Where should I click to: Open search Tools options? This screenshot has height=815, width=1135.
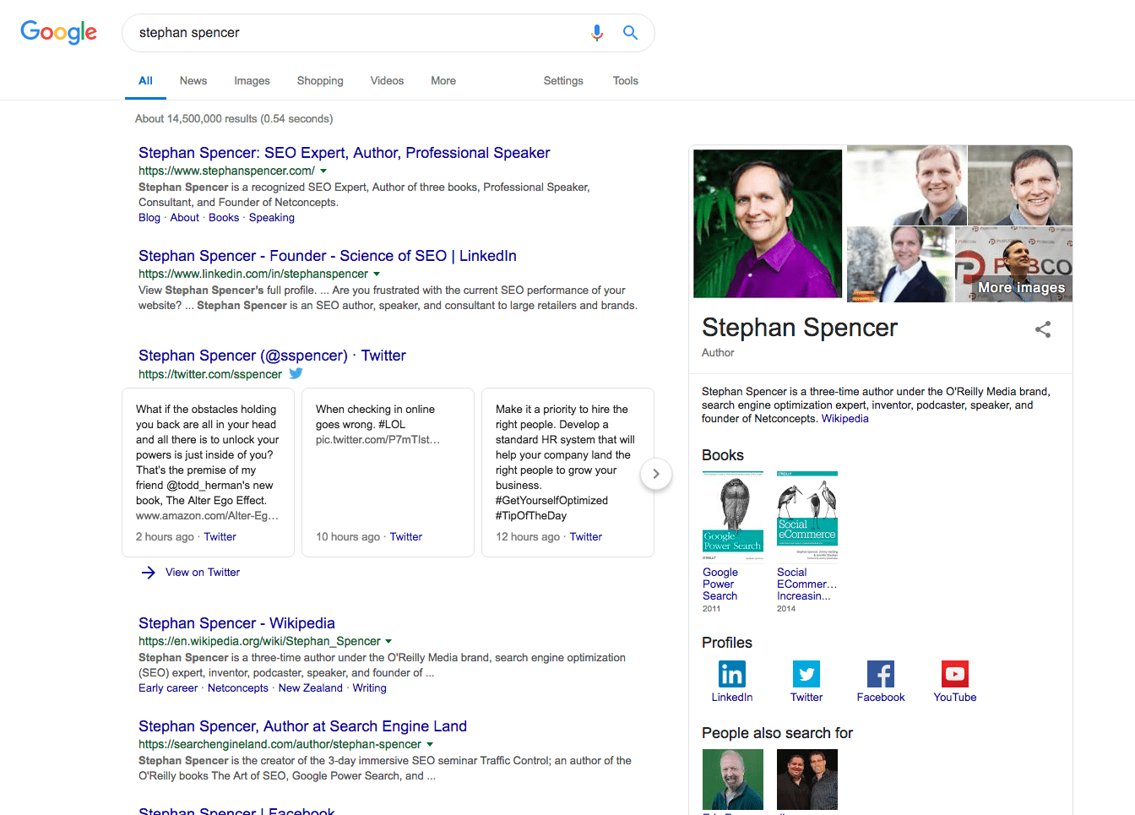coord(626,81)
